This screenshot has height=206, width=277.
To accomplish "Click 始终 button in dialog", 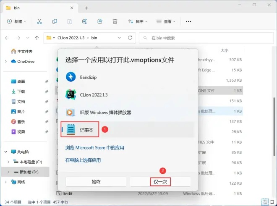I will tap(96, 182).
